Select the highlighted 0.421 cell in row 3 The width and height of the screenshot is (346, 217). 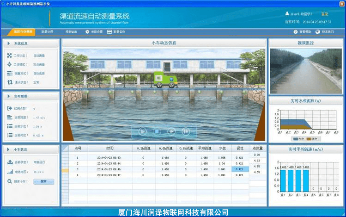(240, 169)
